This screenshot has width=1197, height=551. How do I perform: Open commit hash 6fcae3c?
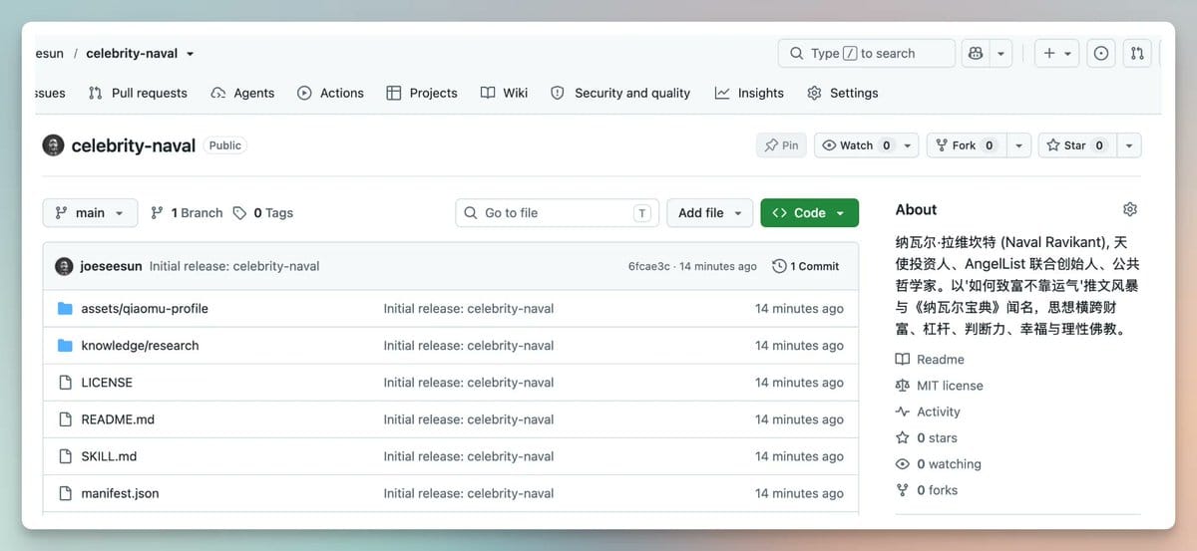[x=649, y=266]
